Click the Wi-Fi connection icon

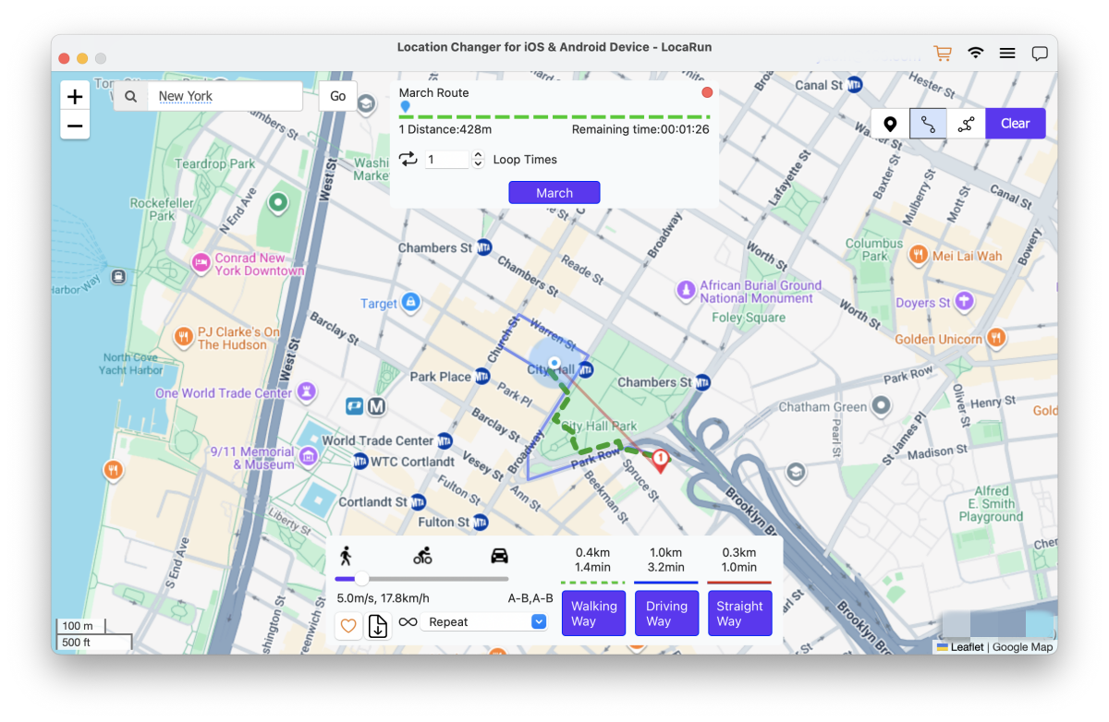click(975, 54)
